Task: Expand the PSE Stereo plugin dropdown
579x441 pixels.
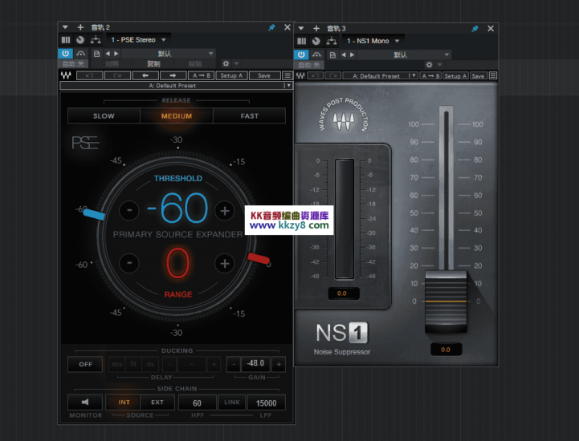Action: [x=164, y=40]
